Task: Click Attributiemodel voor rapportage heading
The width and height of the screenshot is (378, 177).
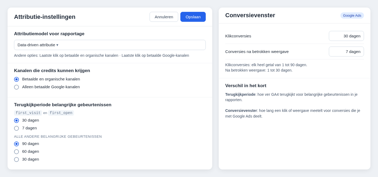Action: 49,34
